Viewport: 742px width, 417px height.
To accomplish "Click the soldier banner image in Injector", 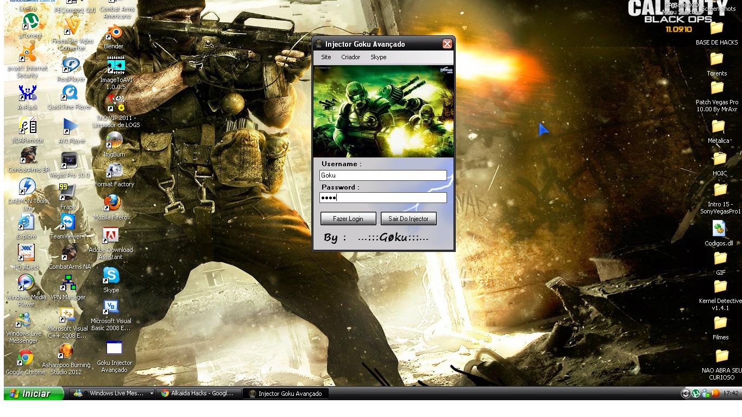I will 383,111.
